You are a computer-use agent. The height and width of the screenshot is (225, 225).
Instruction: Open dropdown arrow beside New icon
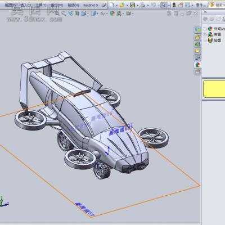116,6
